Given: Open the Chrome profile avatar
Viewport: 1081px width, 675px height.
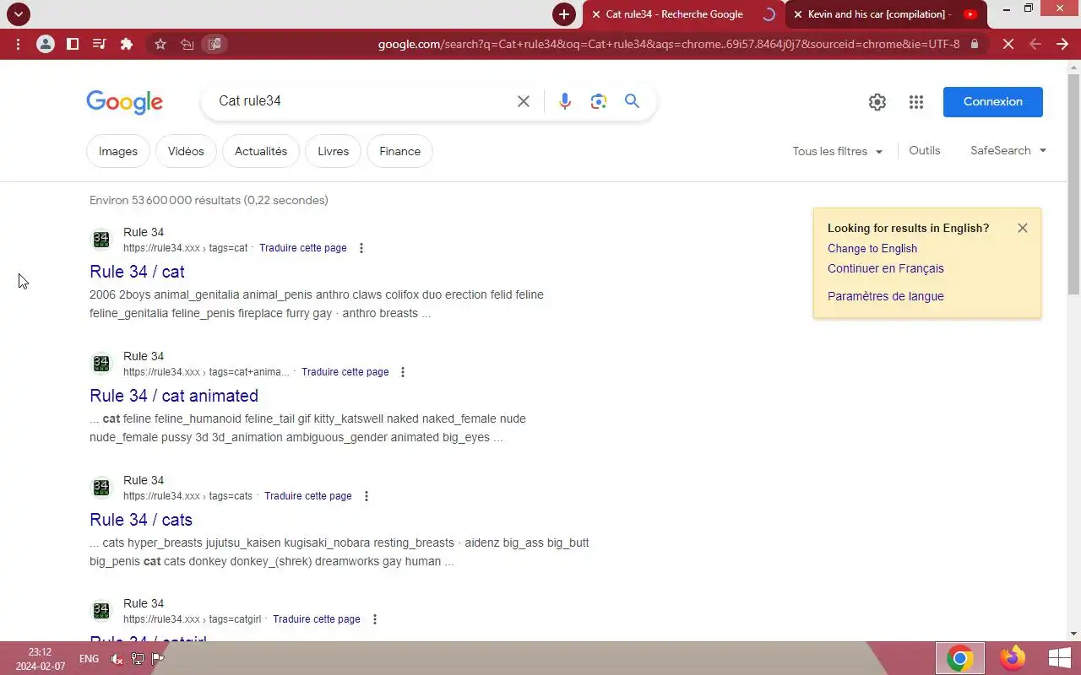Looking at the screenshot, I should (46, 44).
